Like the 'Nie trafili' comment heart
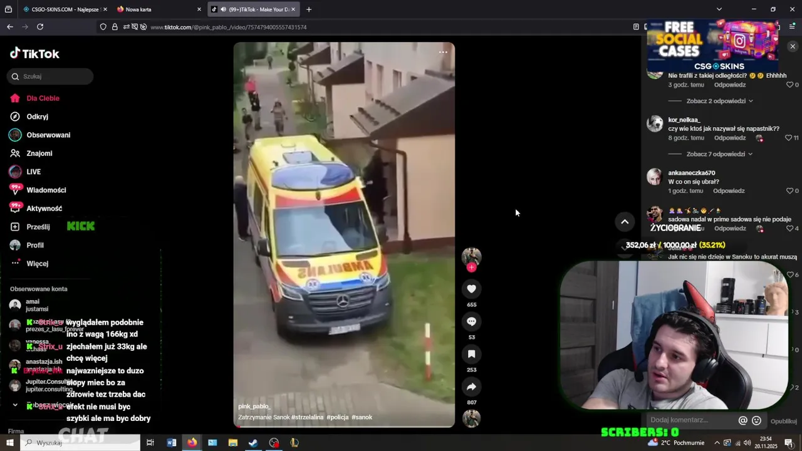 [x=789, y=85]
